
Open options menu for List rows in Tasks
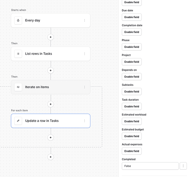point(84,54)
